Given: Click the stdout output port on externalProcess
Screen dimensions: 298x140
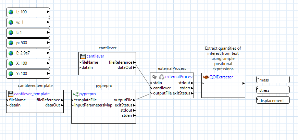Looking at the screenshot, I should coord(192,82).
